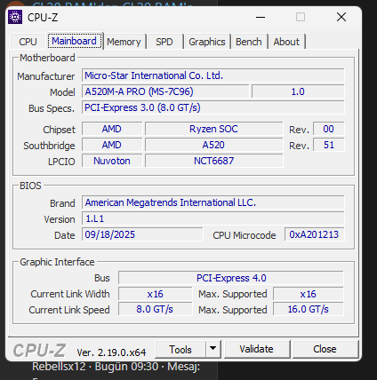This screenshot has height=380, width=377.
Task: Minimize the CPU-Z window
Action: [261, 17]
